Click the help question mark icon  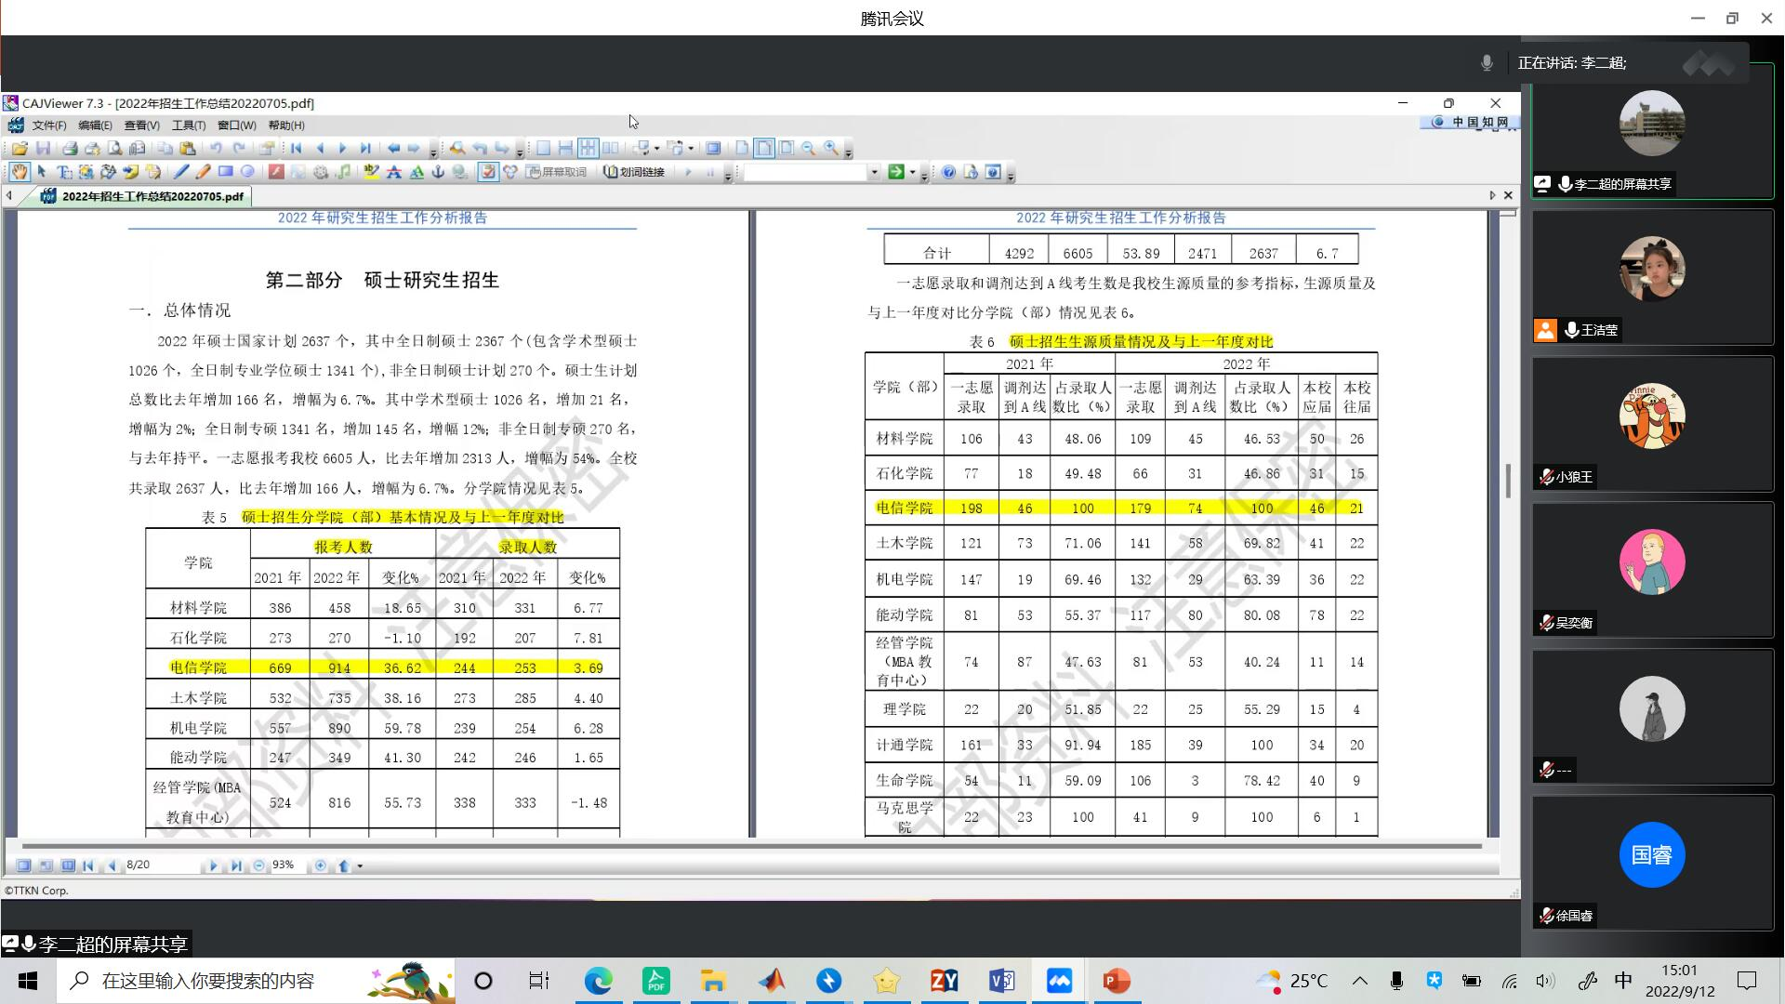948,172
